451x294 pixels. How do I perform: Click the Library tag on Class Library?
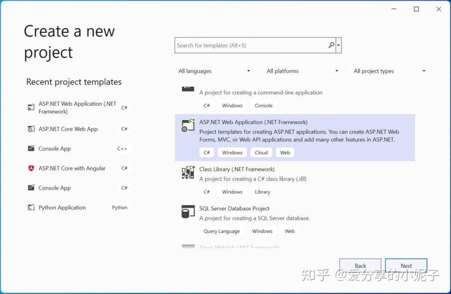263,192
